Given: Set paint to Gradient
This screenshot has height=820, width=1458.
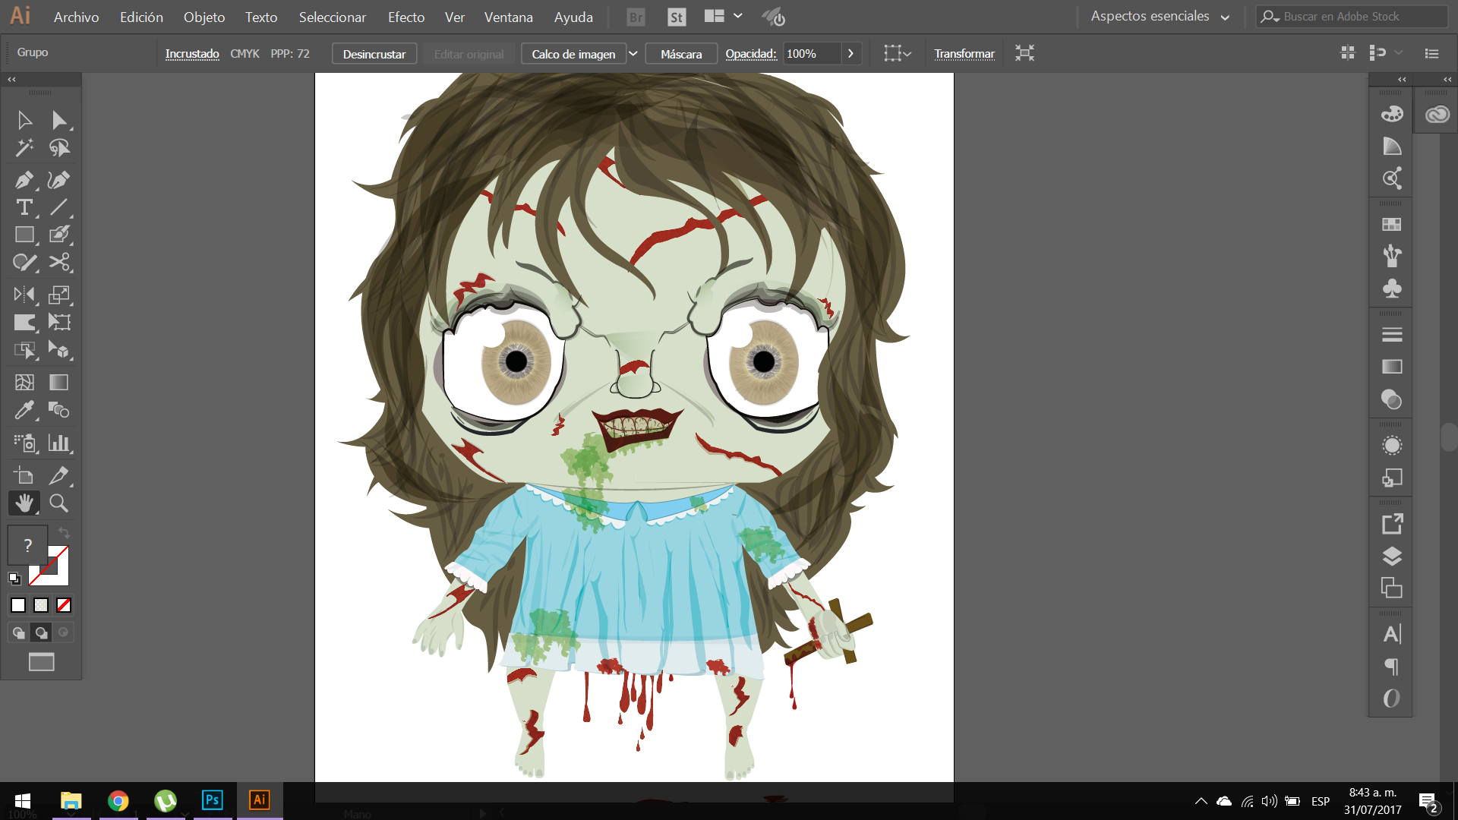Looking at the screenshot, I should pos(41,605).
